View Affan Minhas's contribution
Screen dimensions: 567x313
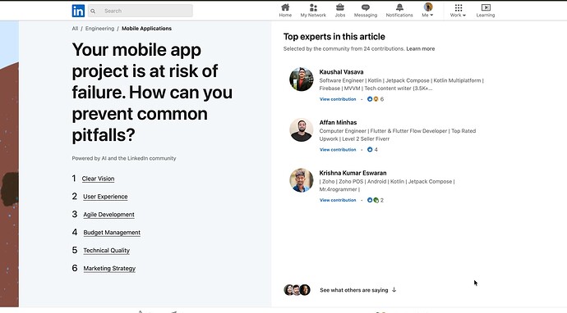pos(338,150)
